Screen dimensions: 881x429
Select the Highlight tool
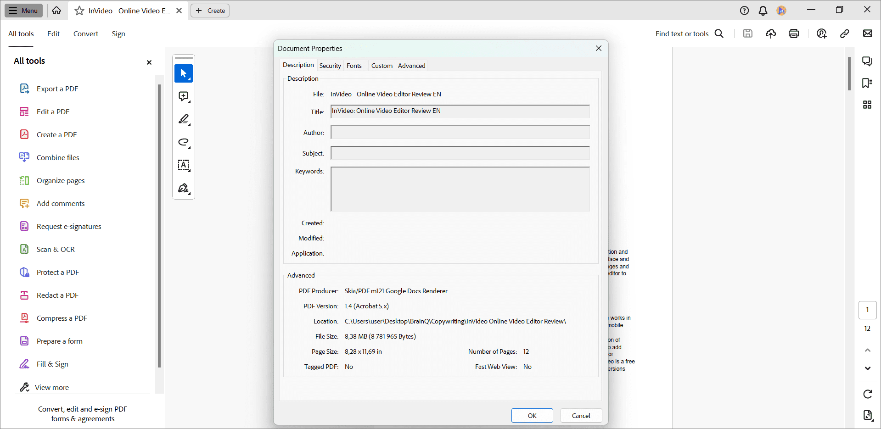(183, 119)
